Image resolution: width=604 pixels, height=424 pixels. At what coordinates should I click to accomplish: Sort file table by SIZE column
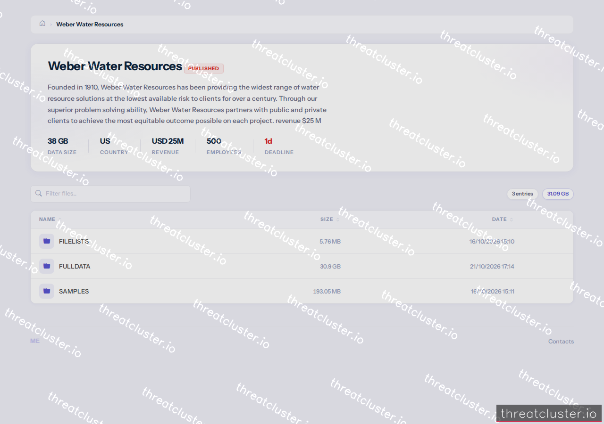tap(330, 219)
